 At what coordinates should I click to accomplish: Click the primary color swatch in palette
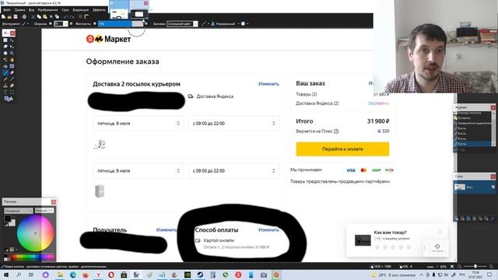pos(7,219)
